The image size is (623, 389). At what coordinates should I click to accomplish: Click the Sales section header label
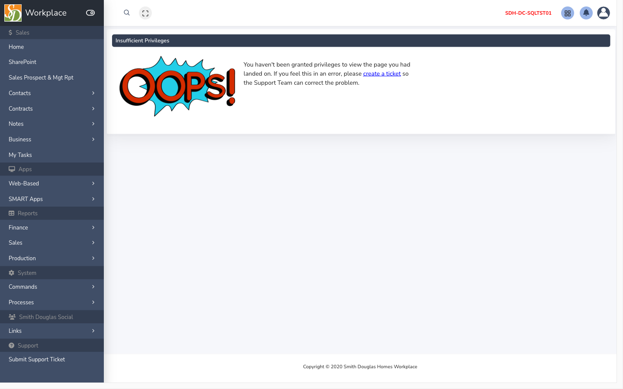[x=22, y=32]
